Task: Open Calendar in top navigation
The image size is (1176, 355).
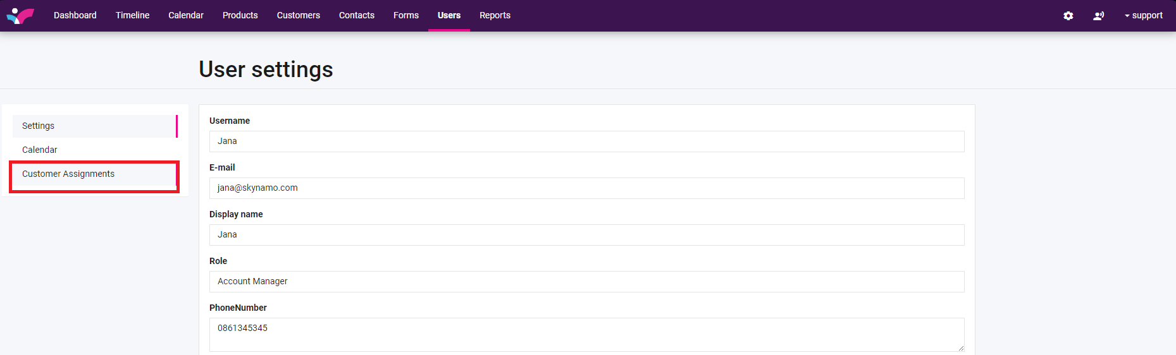Action: [185, 15]
